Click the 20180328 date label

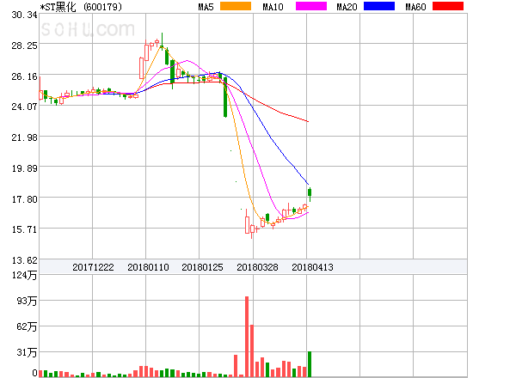(257, 267)
